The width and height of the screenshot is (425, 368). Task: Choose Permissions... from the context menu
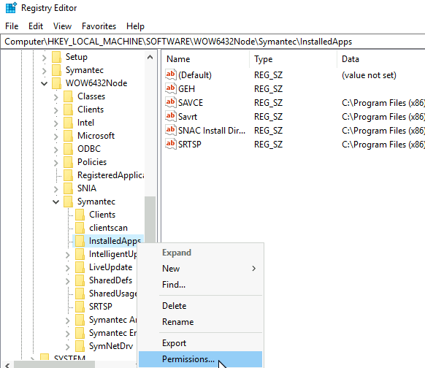tap(200, 359)
